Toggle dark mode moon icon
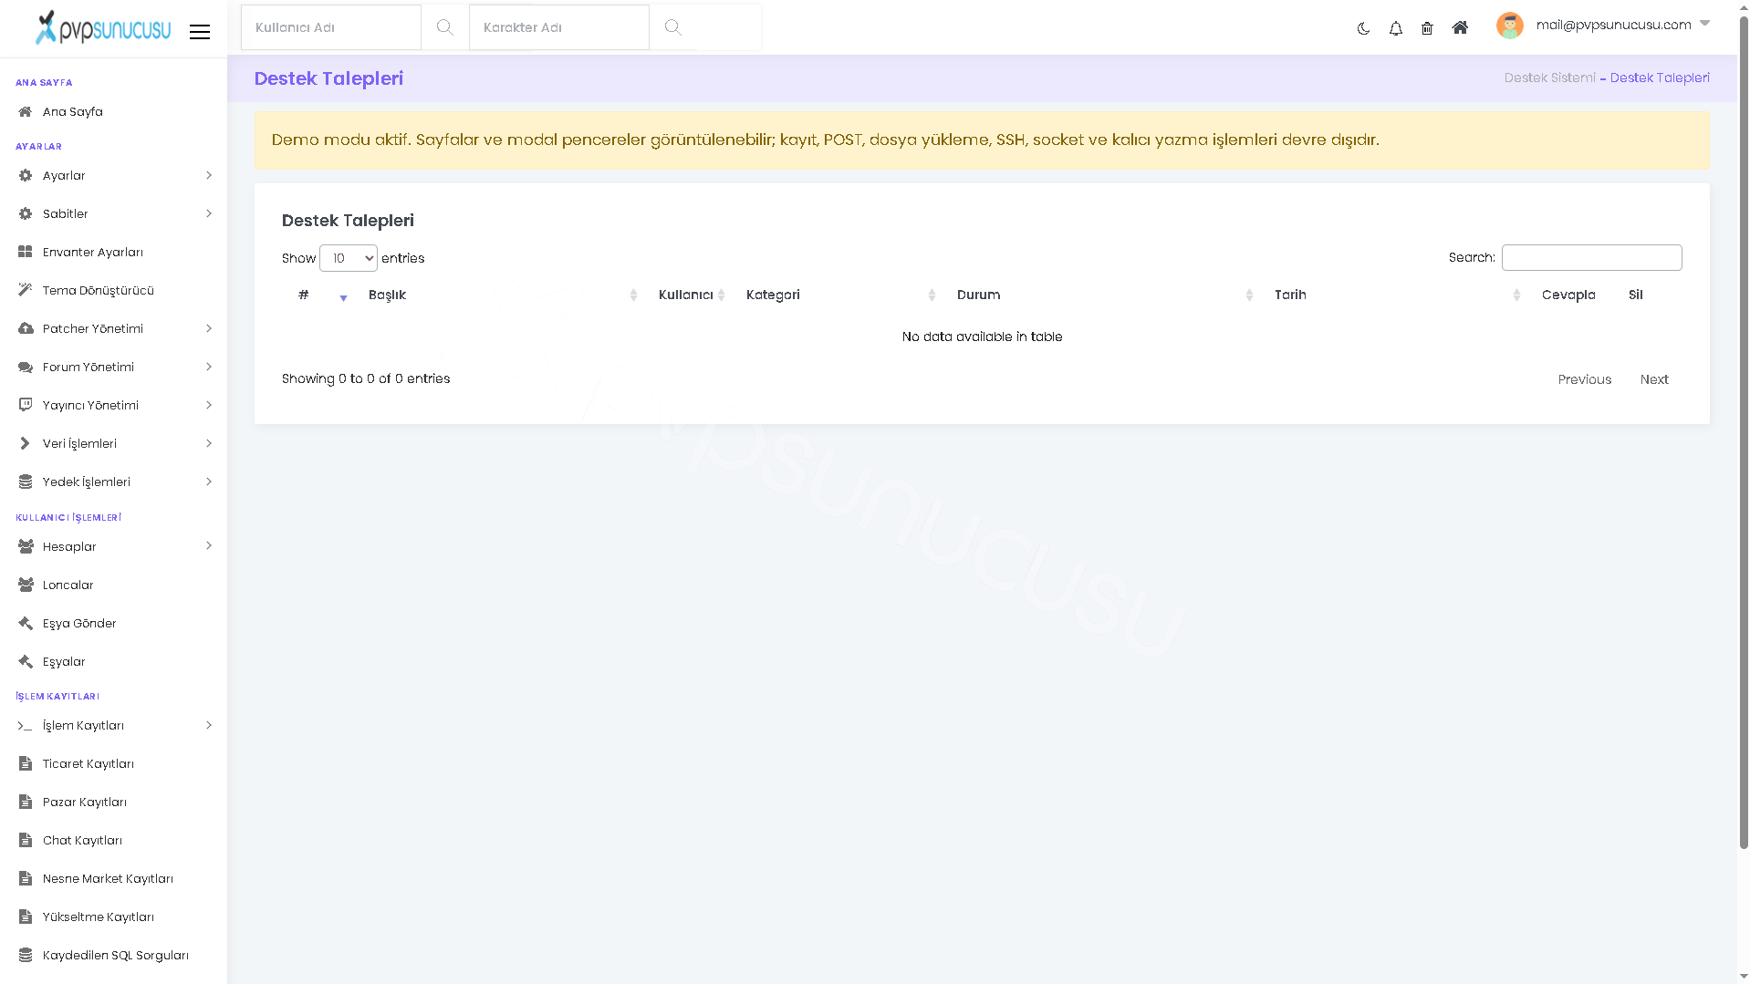The width and height of the screenshot is (1750, 984). point(1363,28)
